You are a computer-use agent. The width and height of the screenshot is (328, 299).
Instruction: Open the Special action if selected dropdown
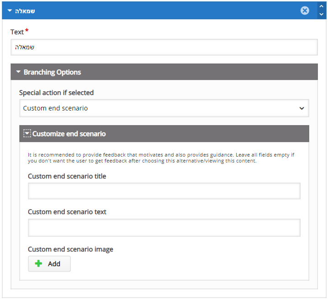[164, 108]
